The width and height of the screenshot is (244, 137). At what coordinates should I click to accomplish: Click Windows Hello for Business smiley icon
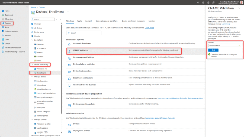tap(69, 86)
